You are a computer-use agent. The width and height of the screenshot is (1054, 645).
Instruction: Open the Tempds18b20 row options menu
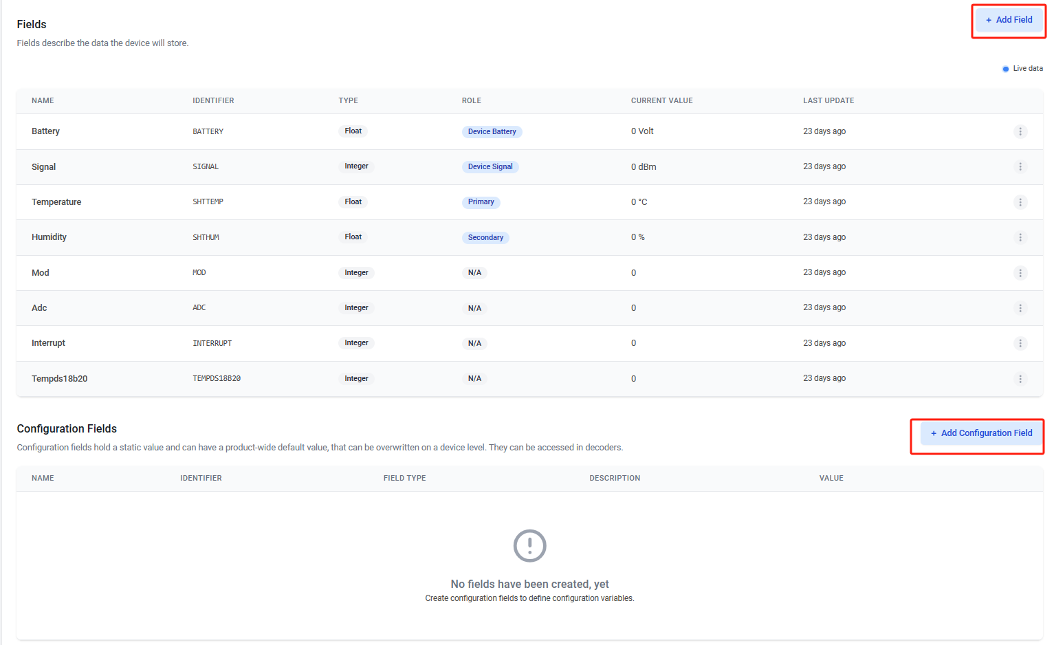1020,379
